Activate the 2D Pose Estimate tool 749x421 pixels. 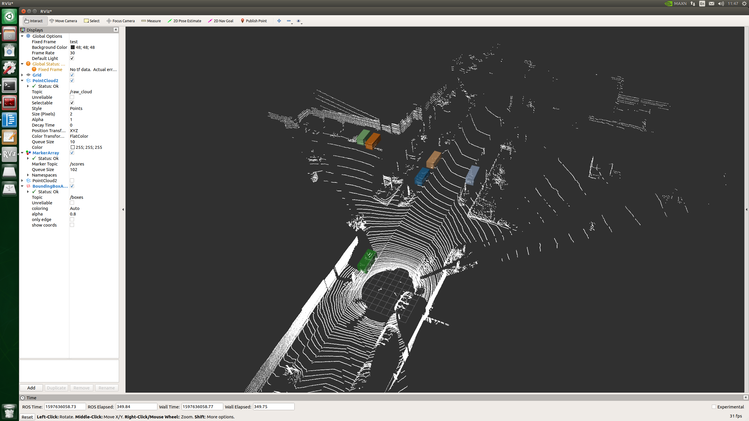point(184,21)
